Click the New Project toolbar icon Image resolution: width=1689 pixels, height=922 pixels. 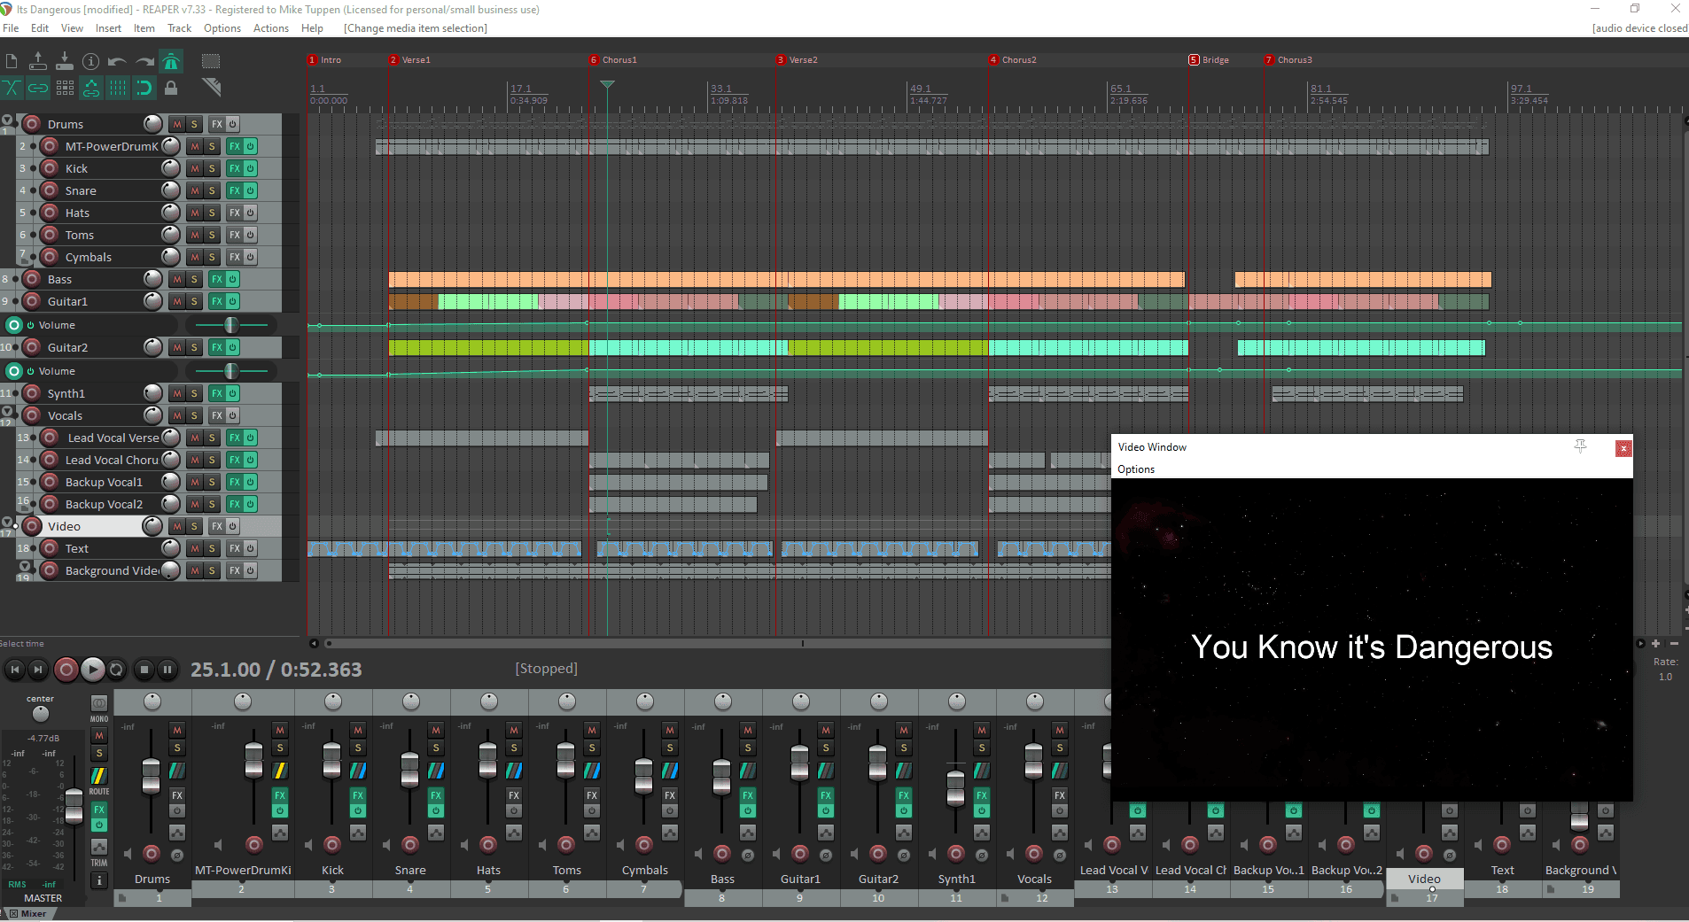click(12, 61)
